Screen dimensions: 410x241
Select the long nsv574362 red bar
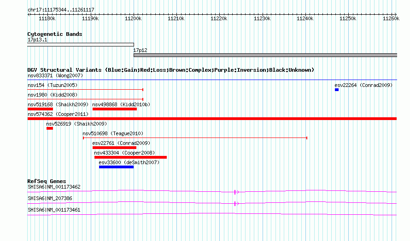tap(212, 119)
